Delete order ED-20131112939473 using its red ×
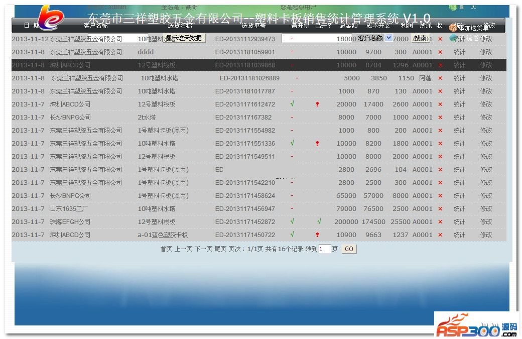This screenshot has width=522, height=339. point(440,39)
